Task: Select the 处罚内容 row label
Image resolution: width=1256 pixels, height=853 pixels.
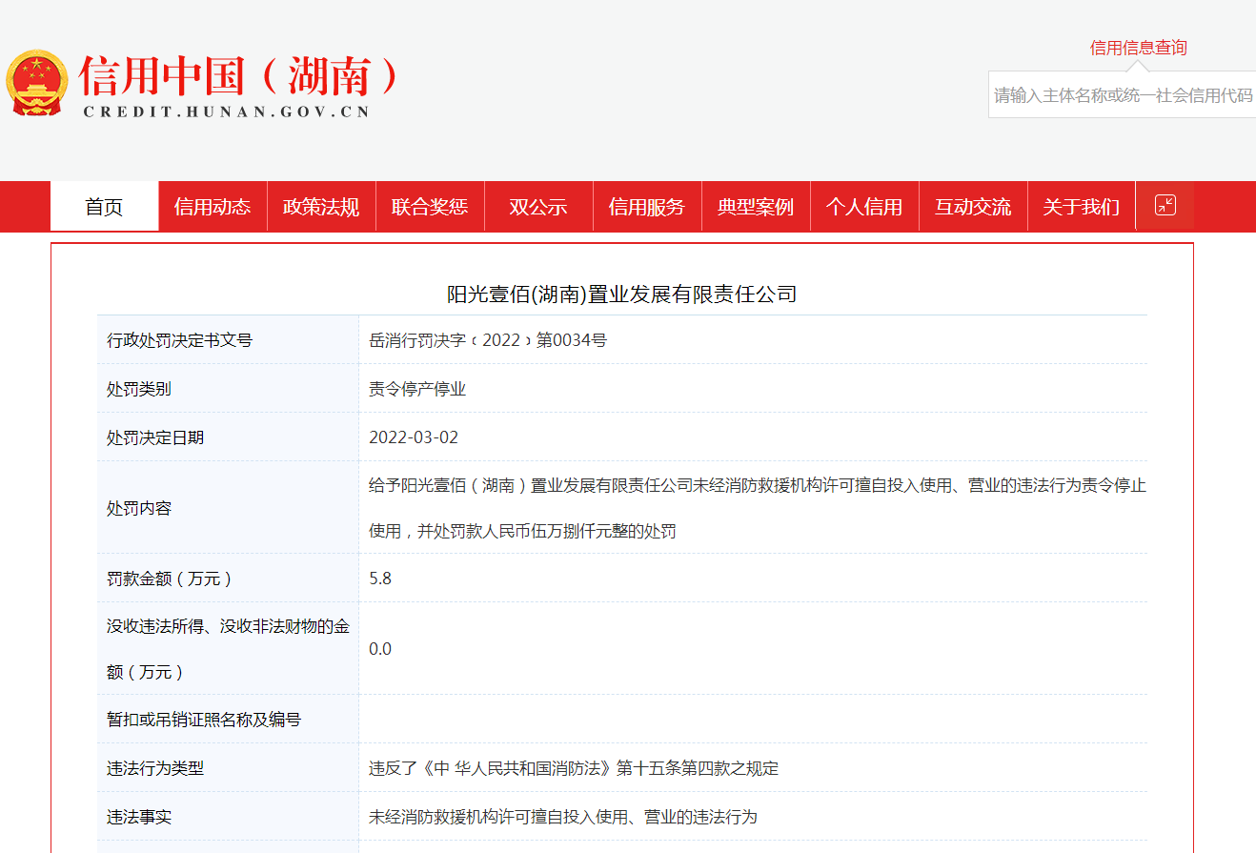Action: (x=139, y=508)
